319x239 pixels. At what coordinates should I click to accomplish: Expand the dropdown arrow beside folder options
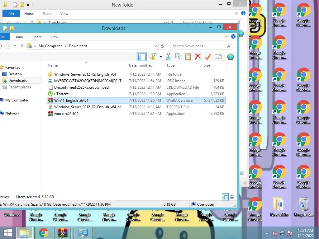point(161,57)
